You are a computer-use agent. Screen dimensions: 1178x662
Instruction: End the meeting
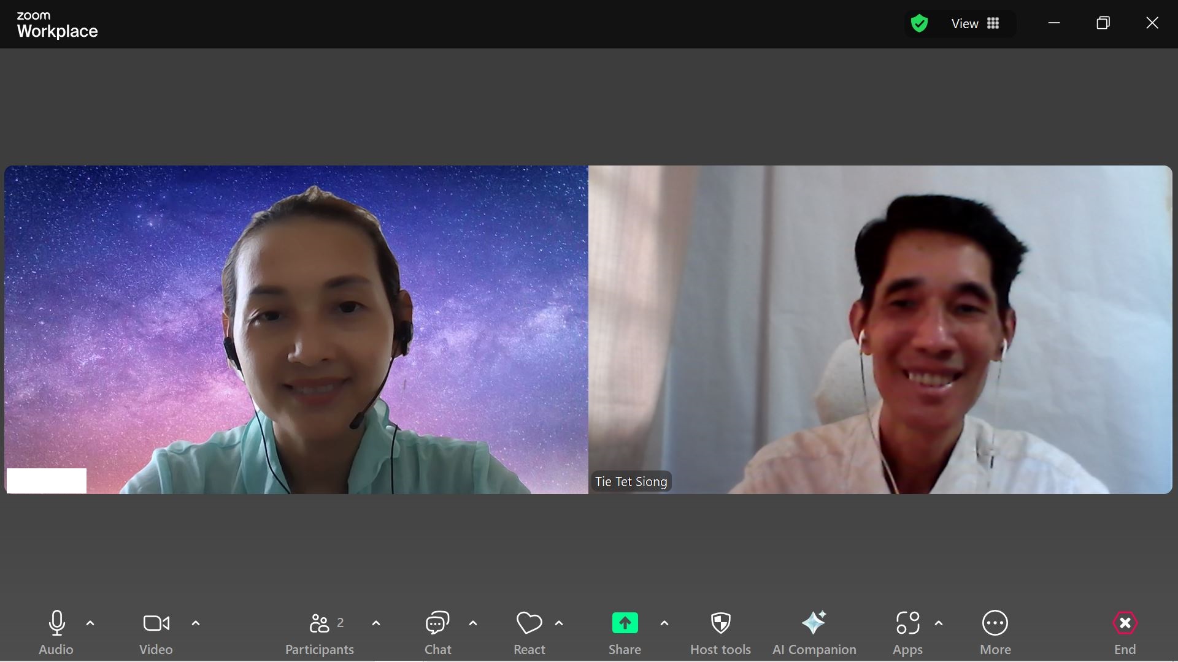1125,623
